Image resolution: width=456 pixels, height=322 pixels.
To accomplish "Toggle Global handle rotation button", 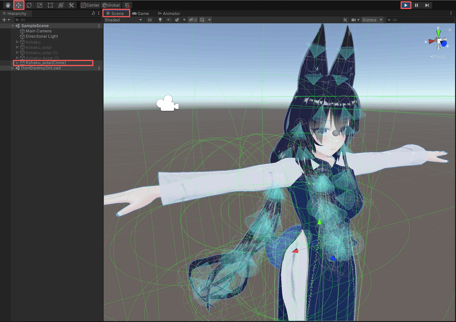I will point(111,5).
